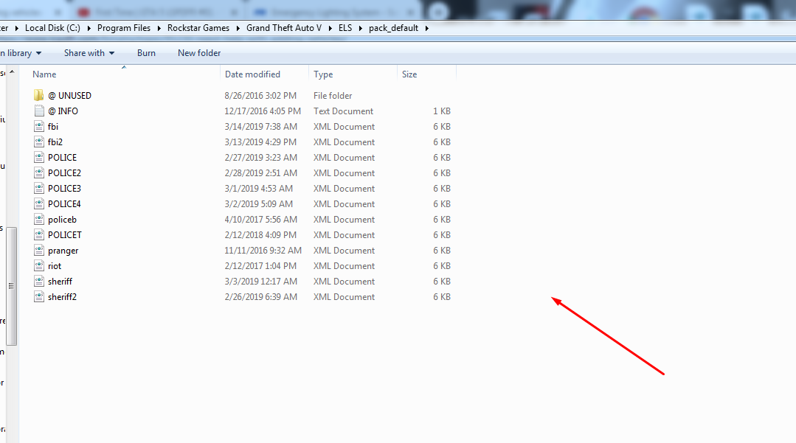The image size is (796, 443).
Task: Click the fbi XML file icon
Action: coord(39,126)
